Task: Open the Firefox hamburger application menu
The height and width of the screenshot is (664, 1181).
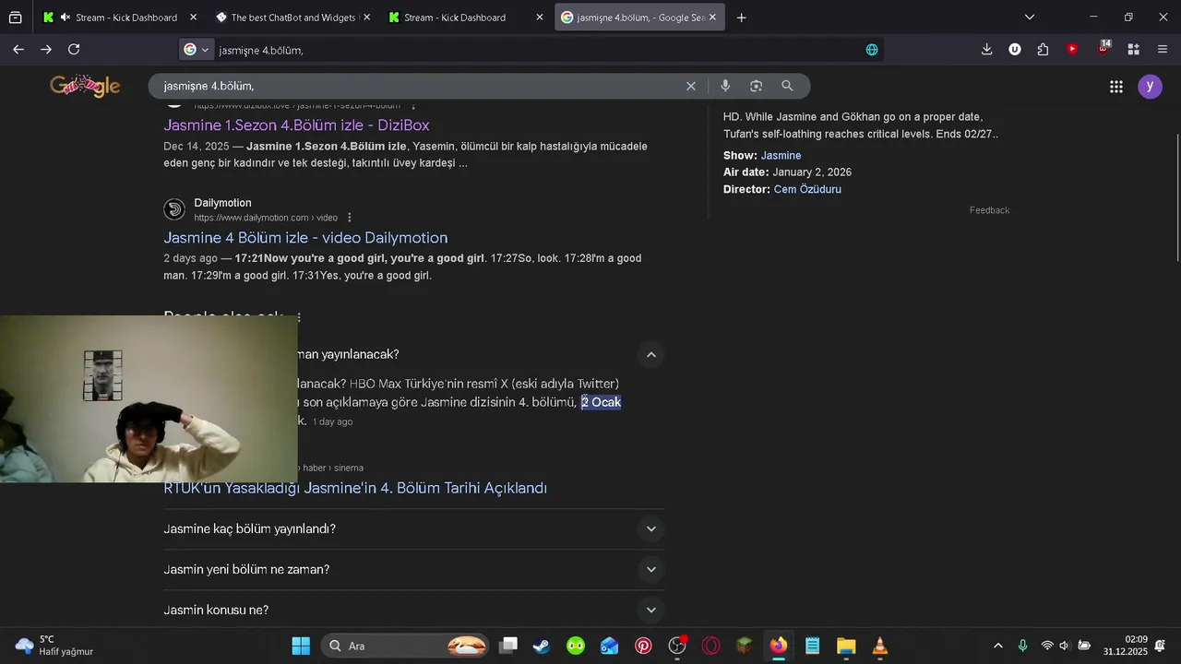Action: point(1162,49)
